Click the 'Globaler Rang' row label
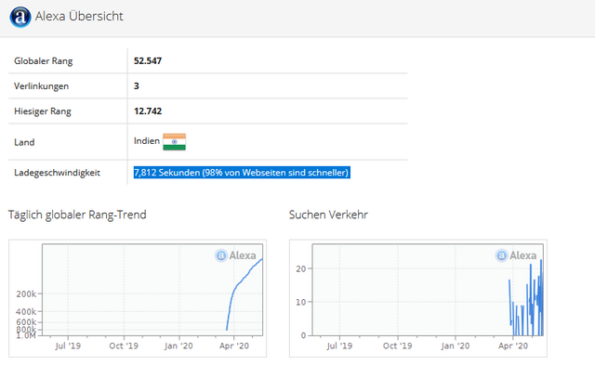The width and height of the screenshot is (595, 365). 44,61
